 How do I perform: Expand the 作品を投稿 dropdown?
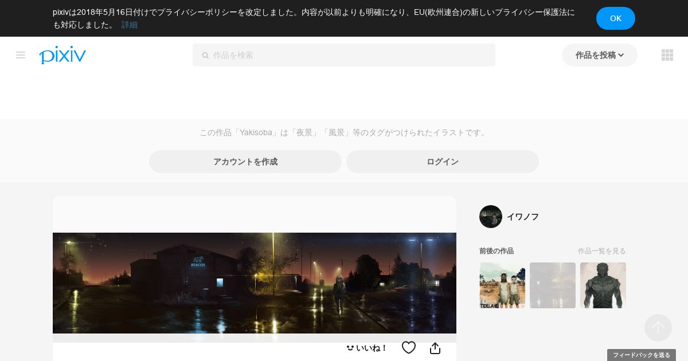point(600,55)
